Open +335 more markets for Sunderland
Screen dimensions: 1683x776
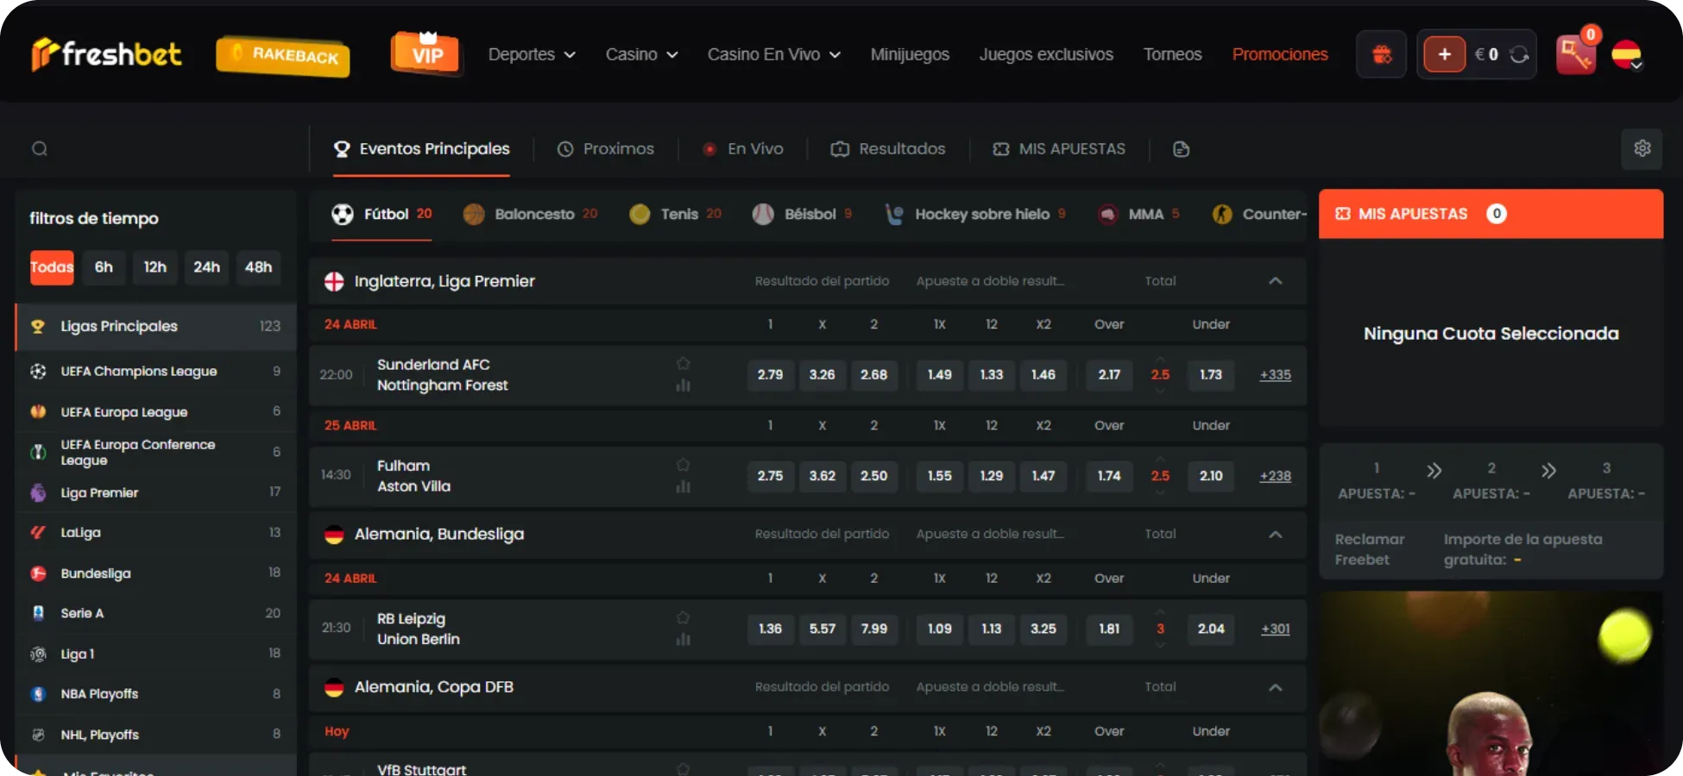click(x=1275, y=375)
